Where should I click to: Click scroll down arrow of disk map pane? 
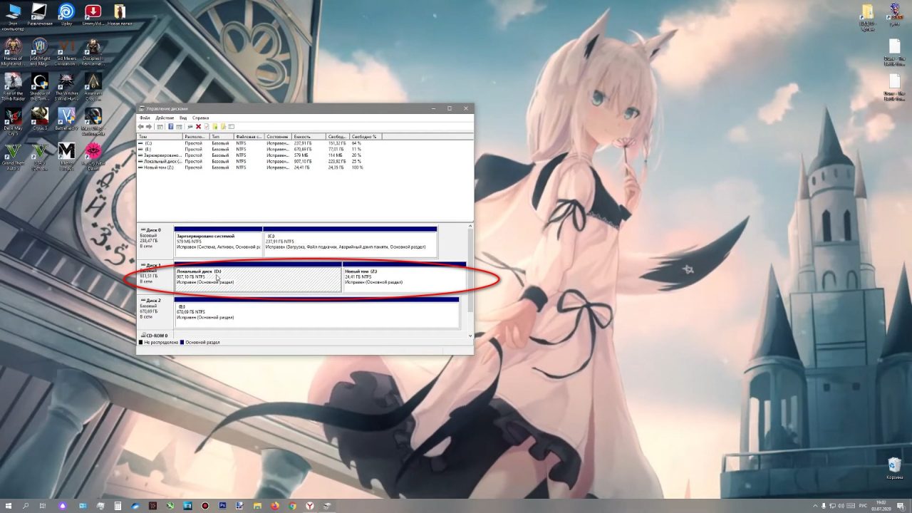coord(470,335)
